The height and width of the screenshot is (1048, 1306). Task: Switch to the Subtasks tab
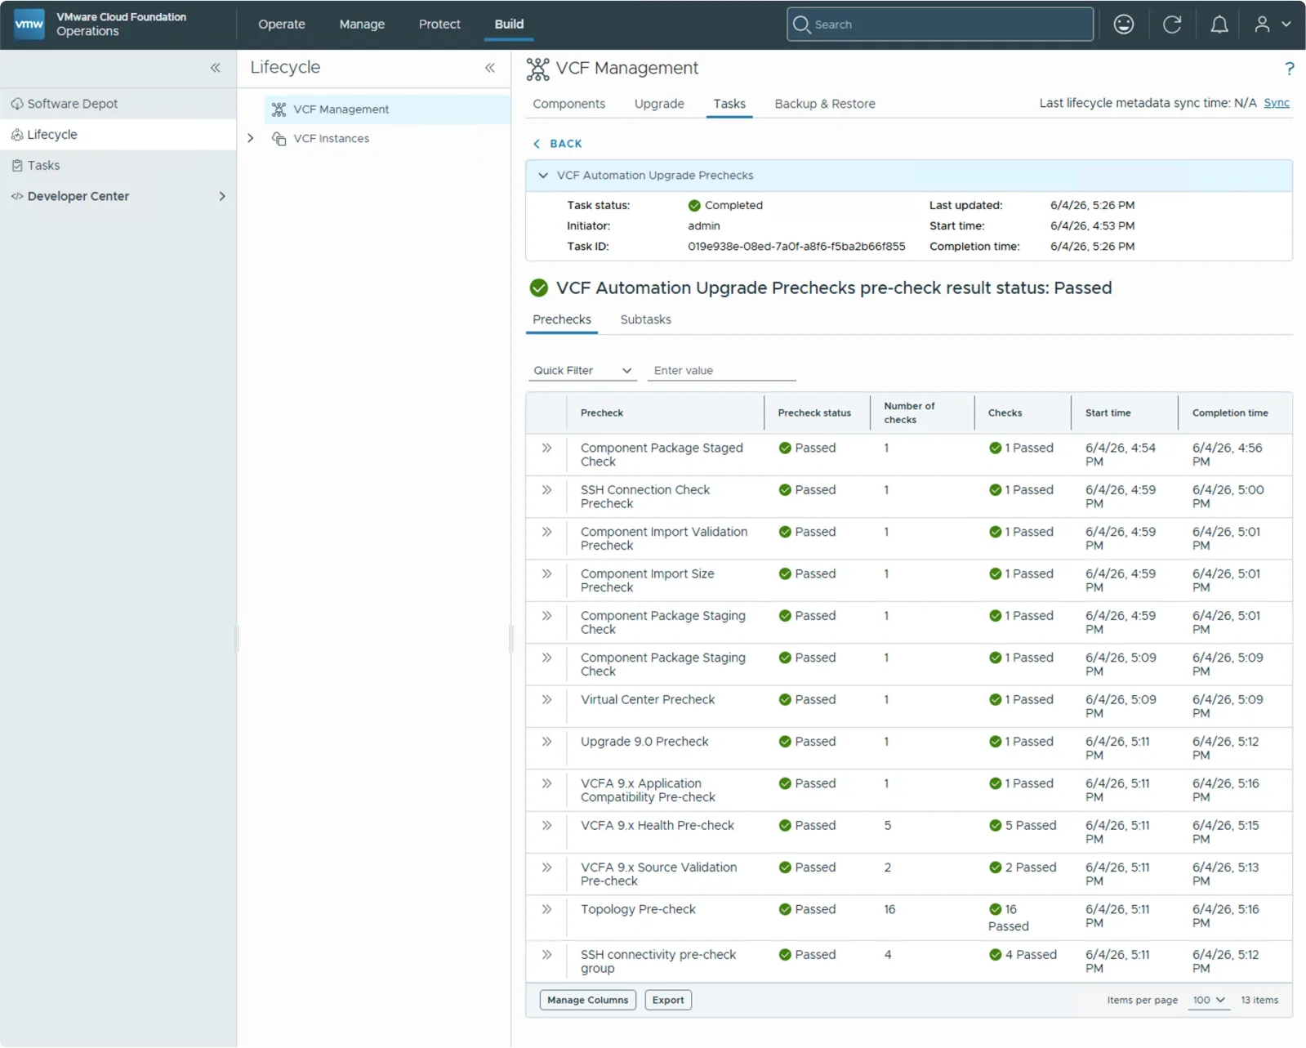(x=645, y=320)
